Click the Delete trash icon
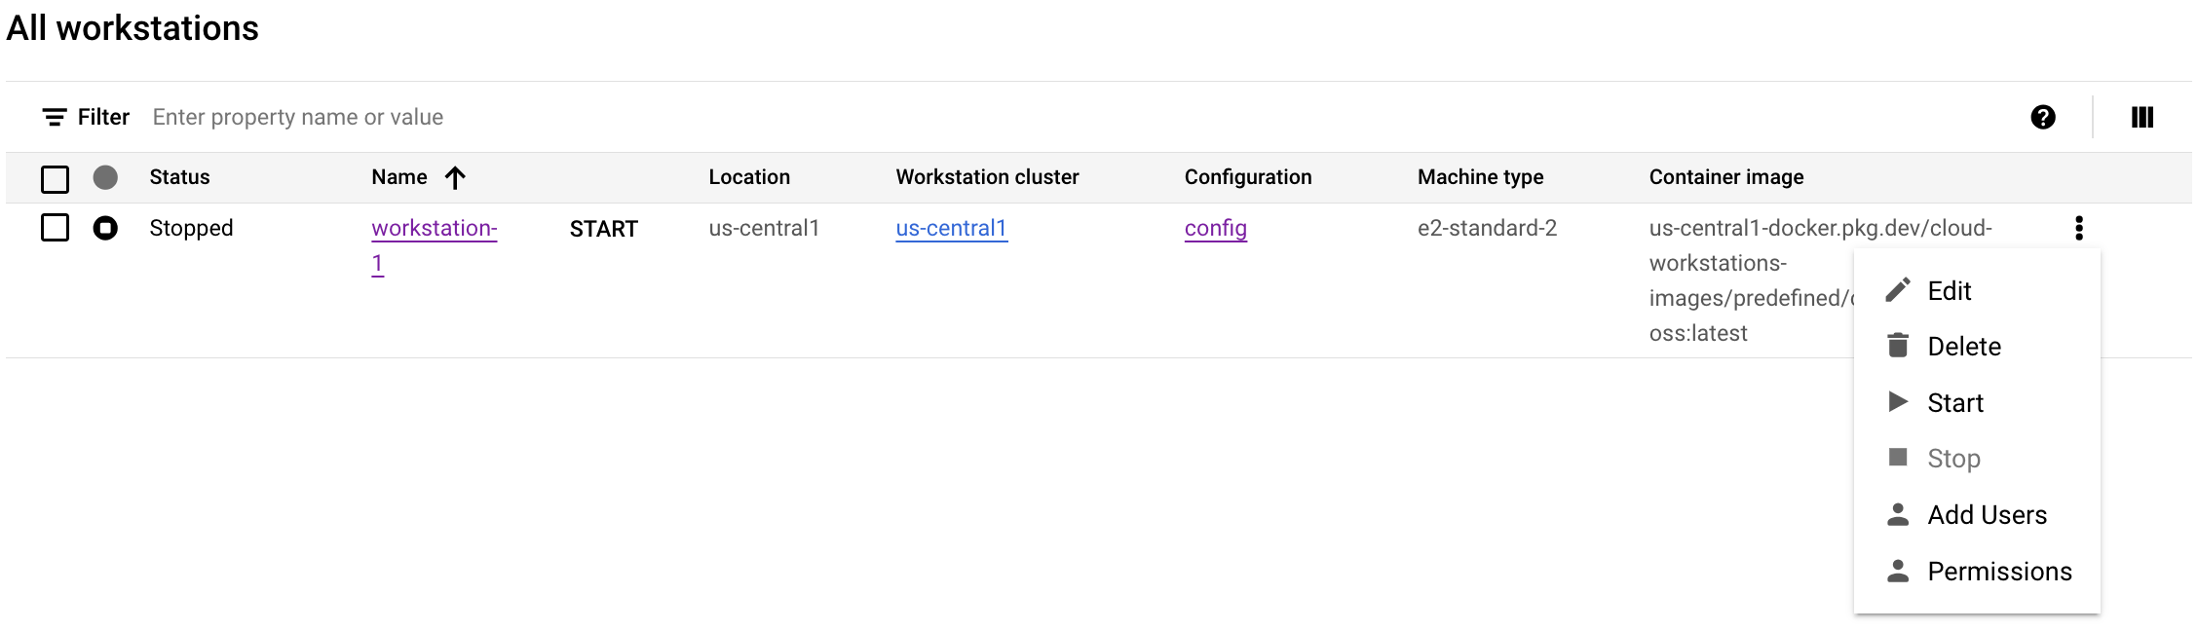Viewport: 2198px width, 631px height. tap(1896, 346)
